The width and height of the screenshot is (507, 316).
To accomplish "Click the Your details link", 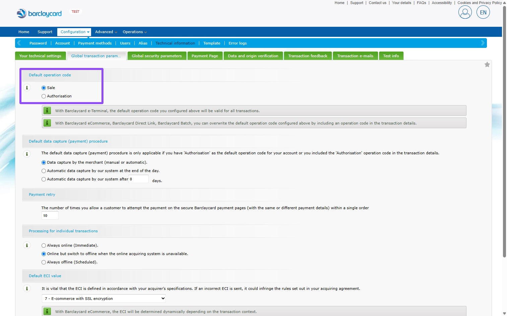I will (402, 3).
